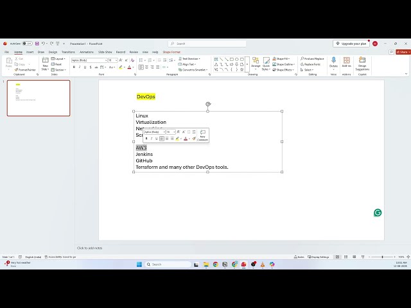Click the top search box in title bar

tap(207, 44)
